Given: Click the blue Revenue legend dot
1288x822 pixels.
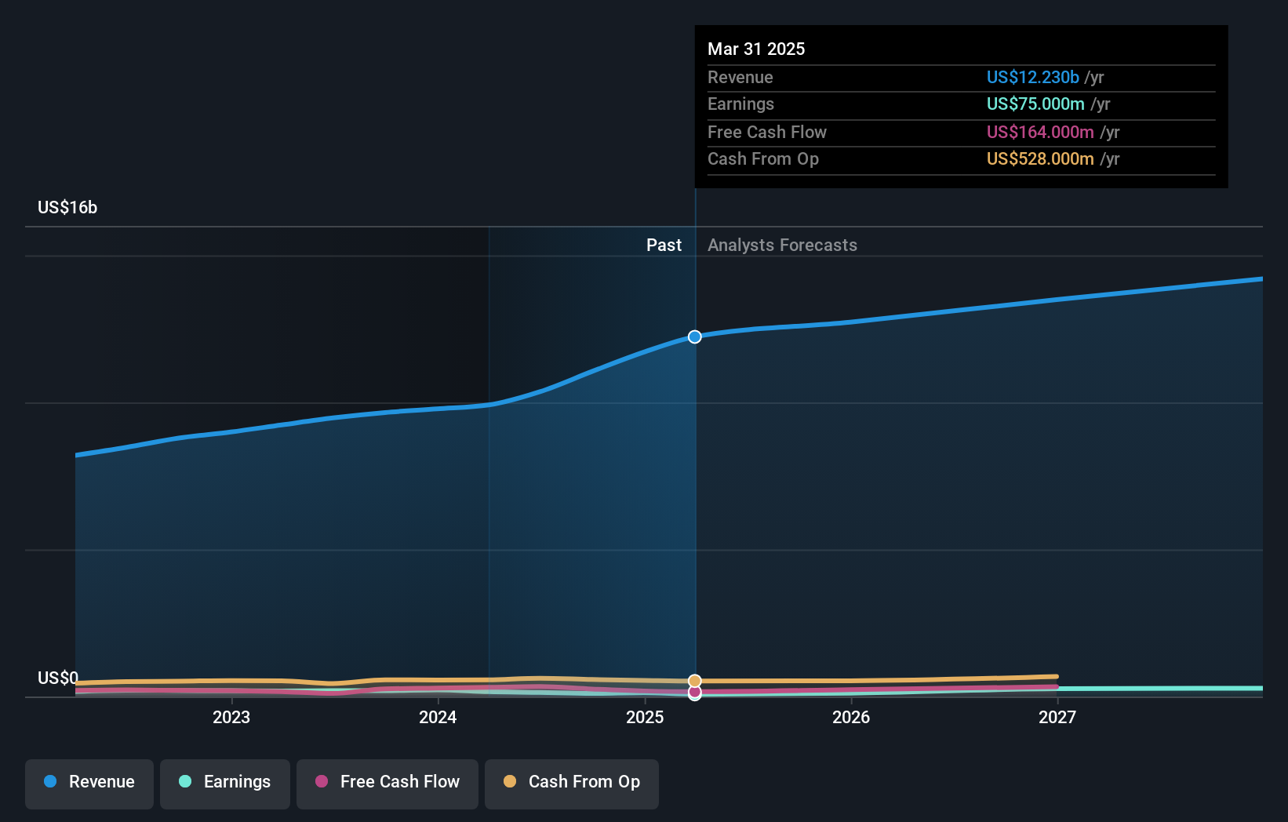Looking at the screenshot, I should point(49,781).
